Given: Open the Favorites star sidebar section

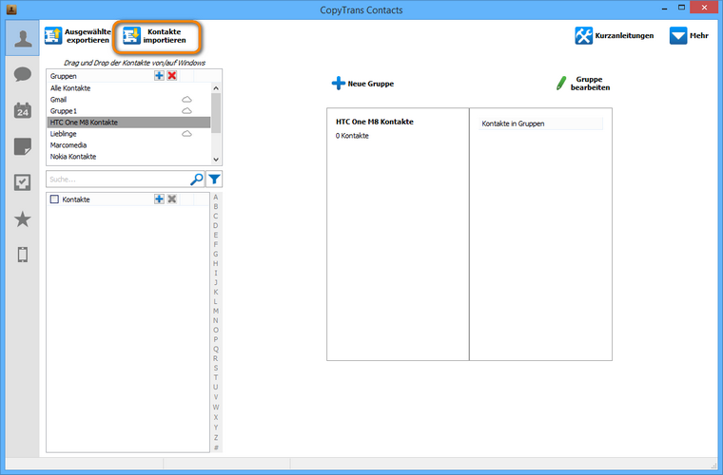Looking at the screenshot, I should 23,219.
